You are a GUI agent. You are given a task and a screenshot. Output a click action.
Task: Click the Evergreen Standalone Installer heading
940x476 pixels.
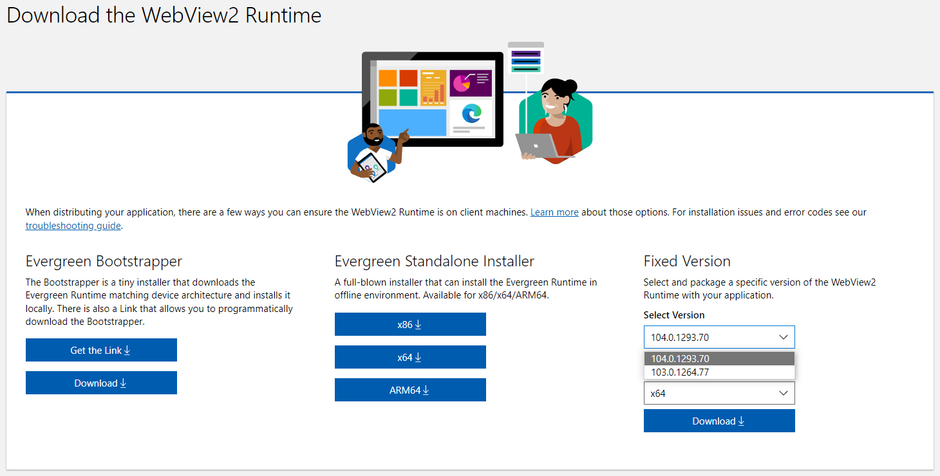[x=435, y=261]
